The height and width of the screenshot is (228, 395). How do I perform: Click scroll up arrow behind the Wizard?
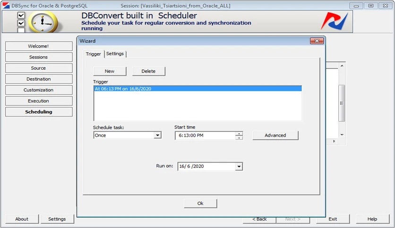point(342,66)
